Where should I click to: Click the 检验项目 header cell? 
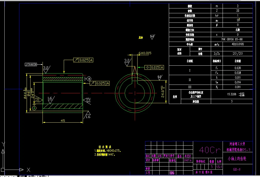click(x=217, y=61)
